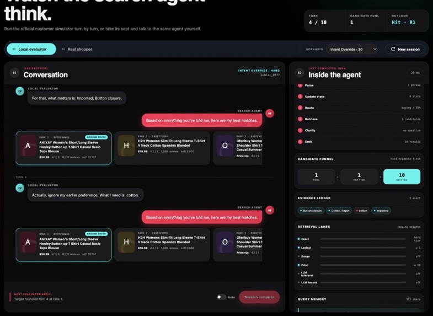The width and height of the screenshot is (433, 316).
Task: Click the Top tier count box in Candidate Funnel
Action: [x=359, y=176]
